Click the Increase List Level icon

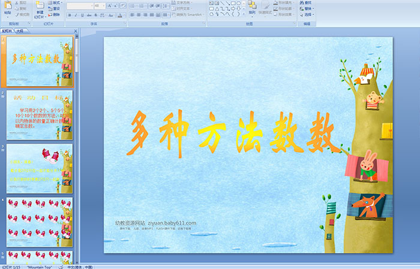158,6
